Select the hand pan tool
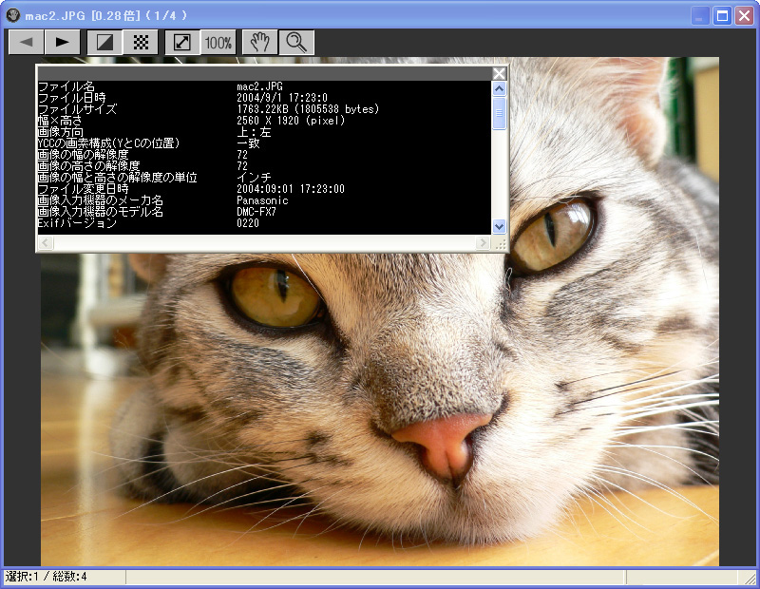Image resolution: width=760 pixels, height=589 pixels. (x=259, y=42)
